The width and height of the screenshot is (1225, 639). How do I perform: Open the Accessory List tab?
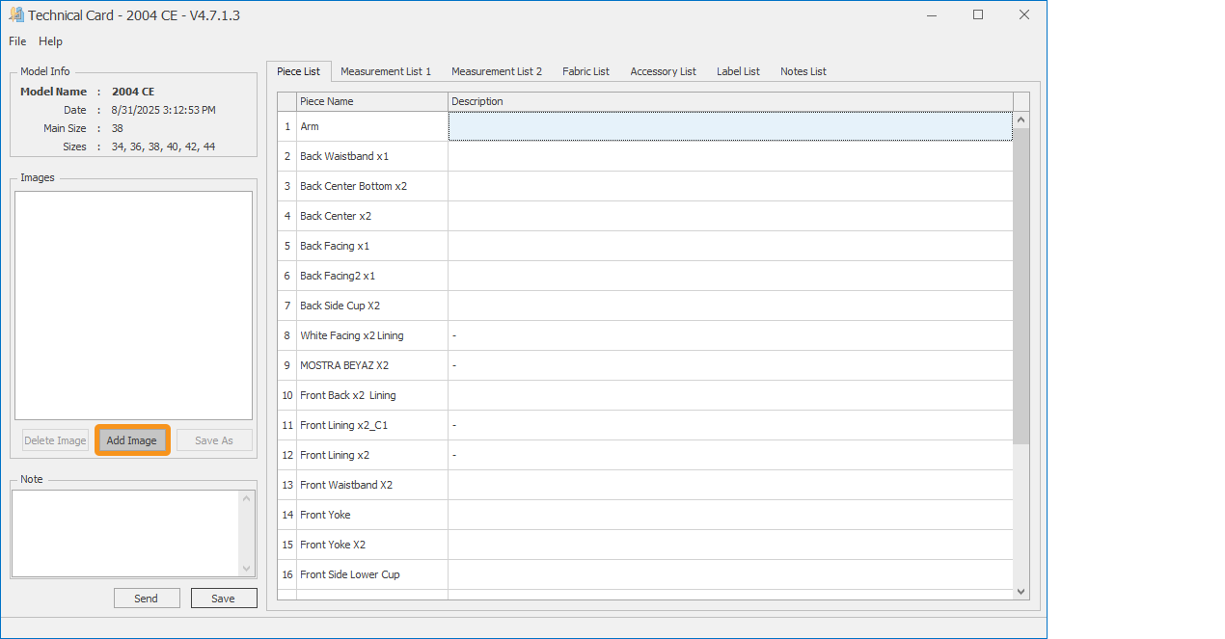663,71
